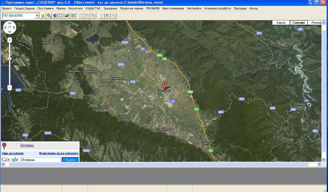Open the Геодез.Задачи menu

point(24,8)
